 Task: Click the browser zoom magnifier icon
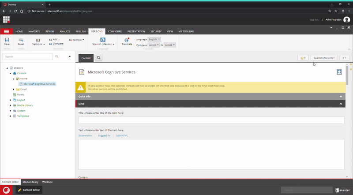pos(330,11)
